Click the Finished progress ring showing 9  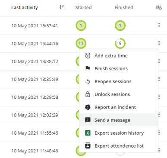click(x=120, y=43)
